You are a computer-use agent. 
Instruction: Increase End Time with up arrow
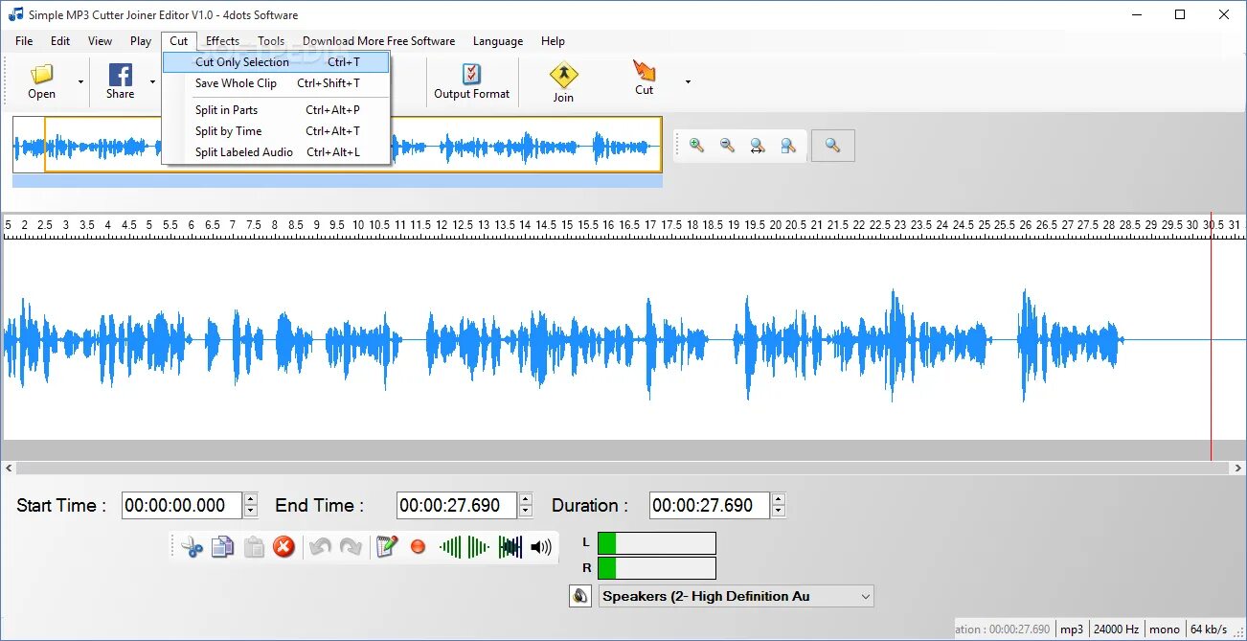(x=526, y=499)
